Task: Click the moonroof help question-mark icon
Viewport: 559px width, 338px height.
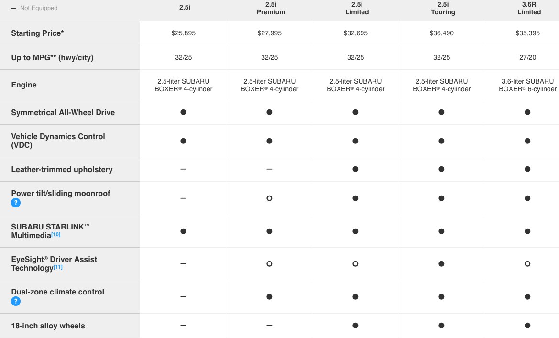Action: coord(16,203)
